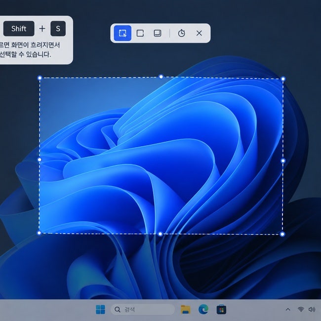Click the bottom-middle selection handle
The image size is (321, 321).
(160, 234)
